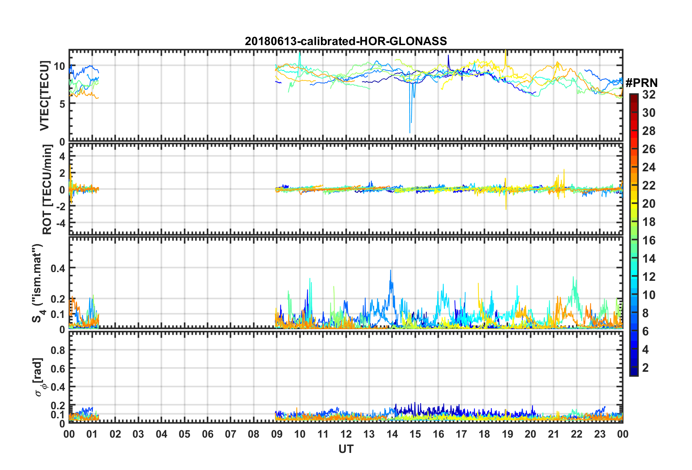Click colorbar tick label "28"
Image resolution: width=692 pixels, height=470 pixels.
pyautogui.click(x=649, y=131)
